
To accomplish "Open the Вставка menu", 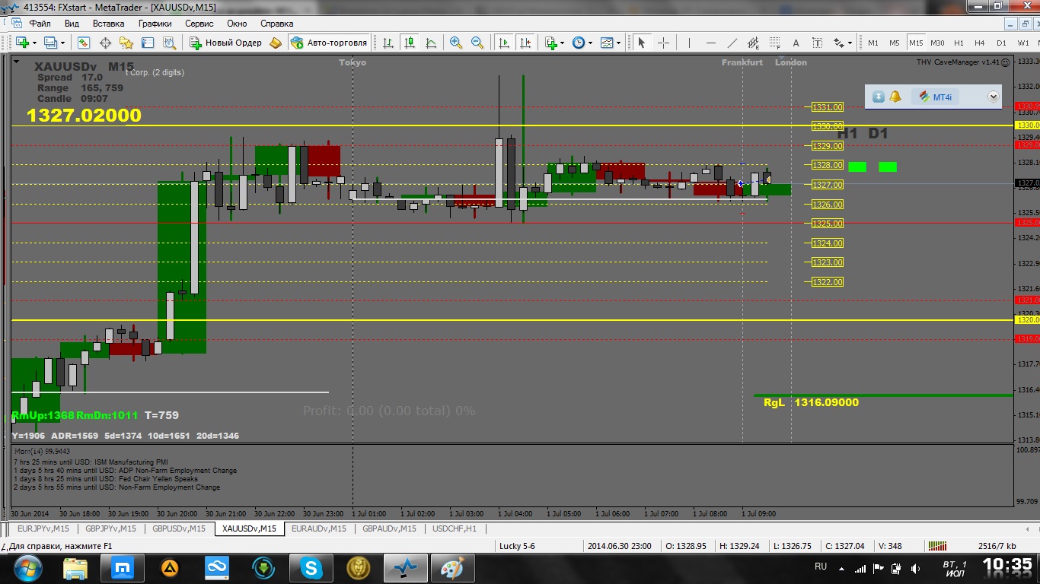I will click(x=108, y=24).
